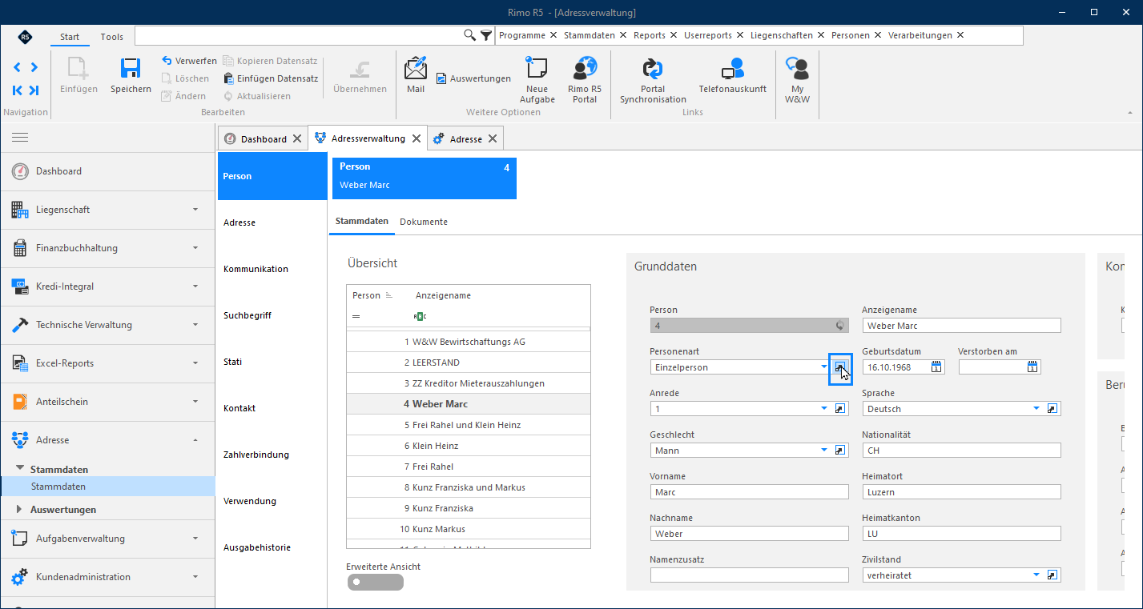The width and height of the screenshot is (1143, 609).
Task: Expand Liegenschaft sidebar section
Action: point(107,210)
